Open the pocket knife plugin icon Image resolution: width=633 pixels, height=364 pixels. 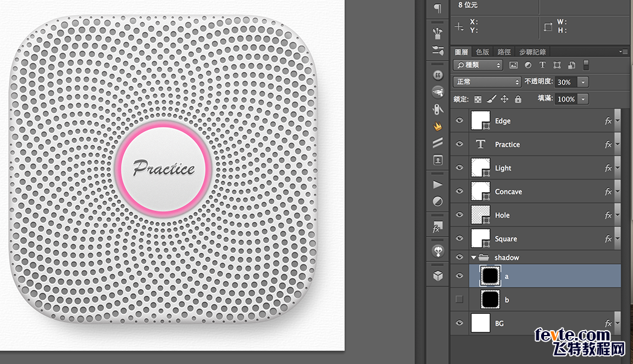point(438,109)
